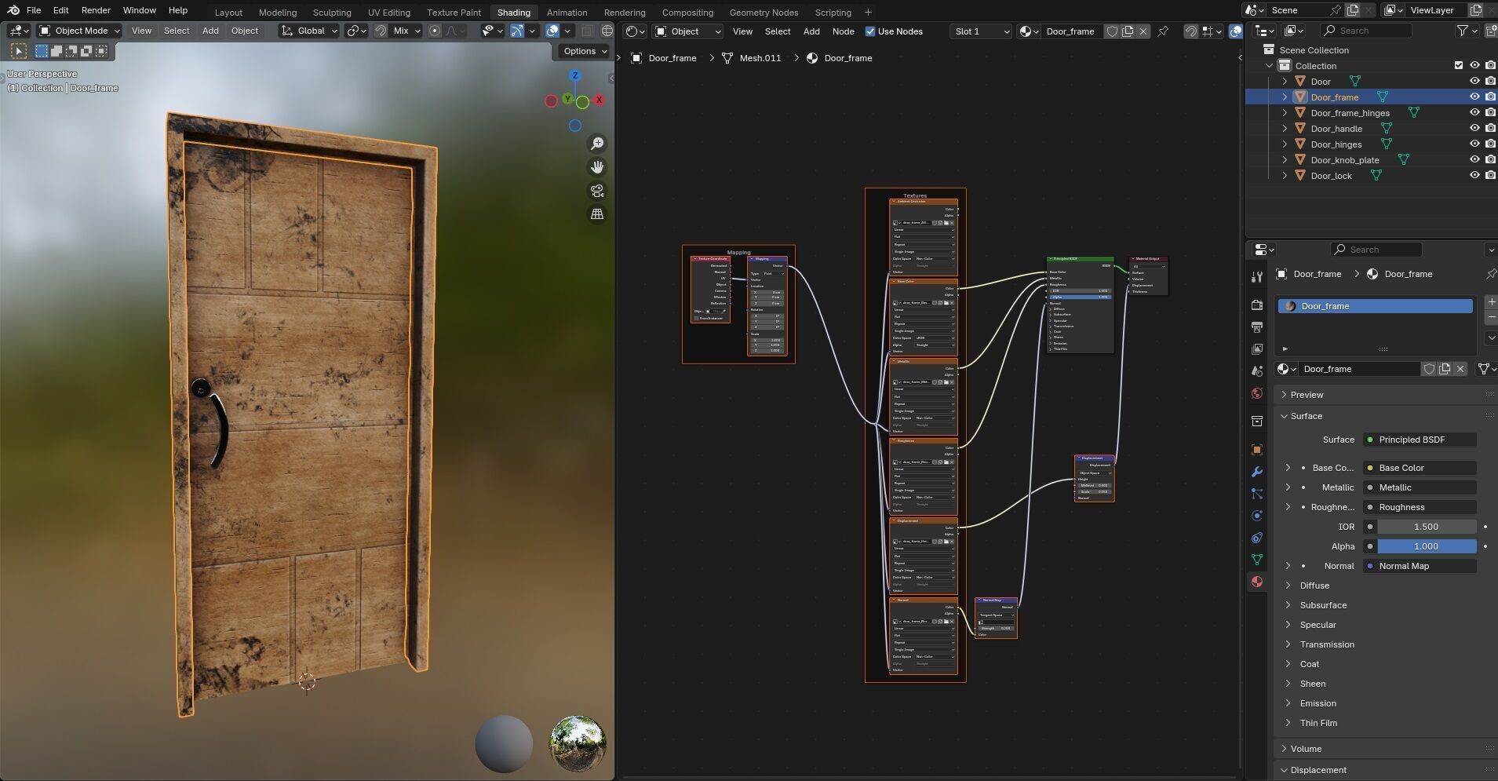Toggle the Use Nodes checkbox
Viewport: 1498px width, 781px height.
point(870,31)
